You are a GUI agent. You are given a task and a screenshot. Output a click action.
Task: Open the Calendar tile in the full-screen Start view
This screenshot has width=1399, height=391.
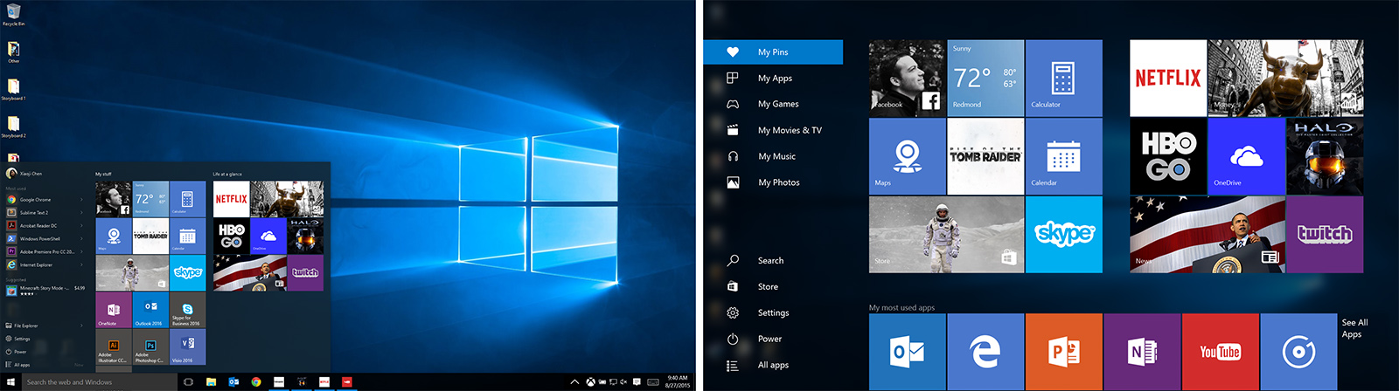click(x=1063, y=156)
